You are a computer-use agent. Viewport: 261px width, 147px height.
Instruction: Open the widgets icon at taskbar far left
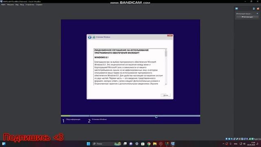coord(4,144)
